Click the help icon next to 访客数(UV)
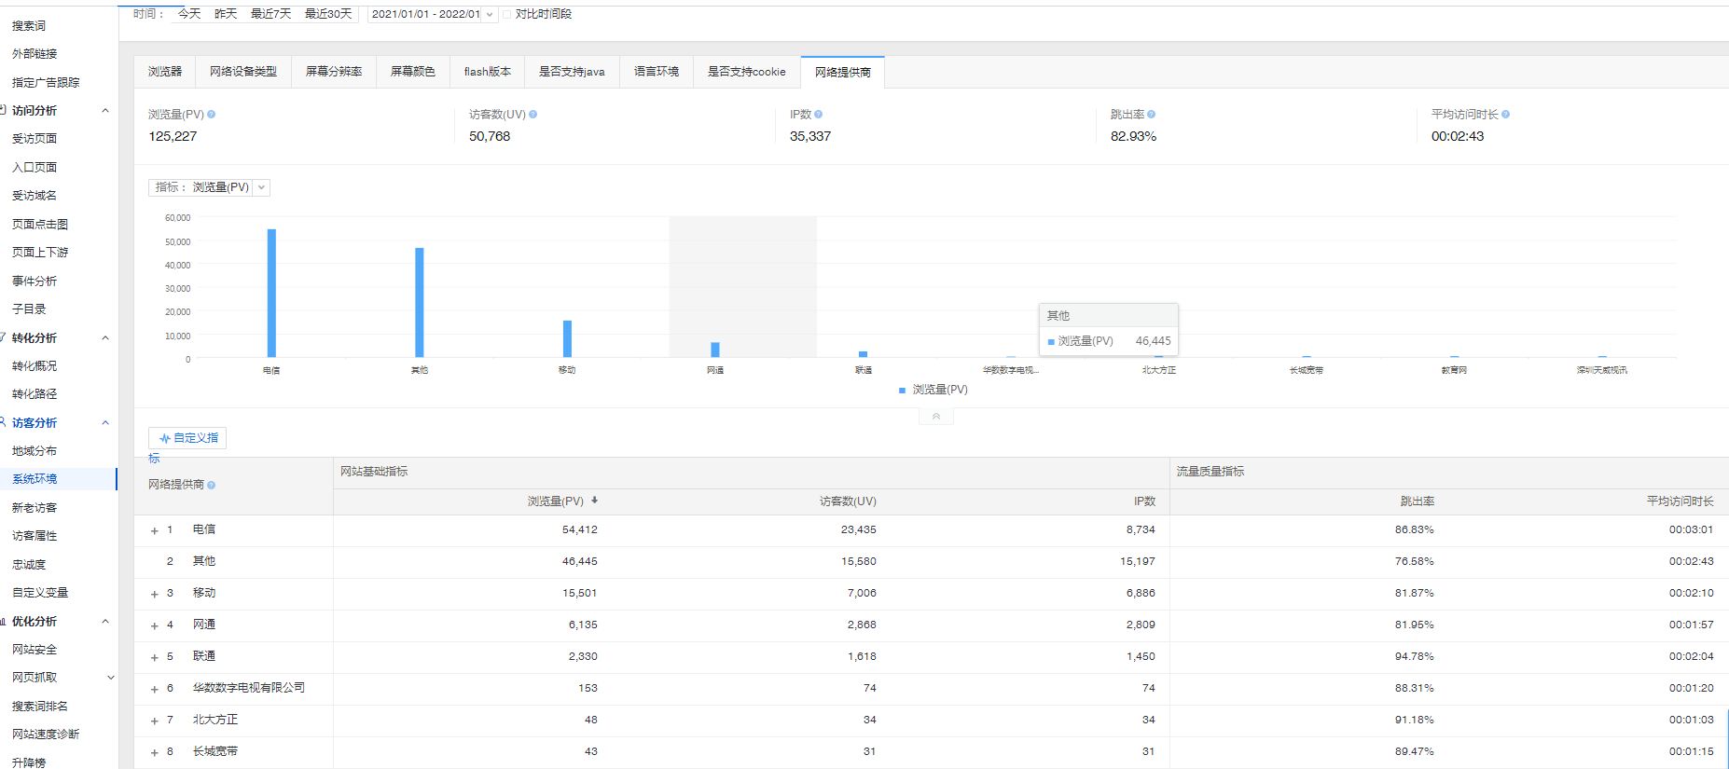 click(533, 115)
